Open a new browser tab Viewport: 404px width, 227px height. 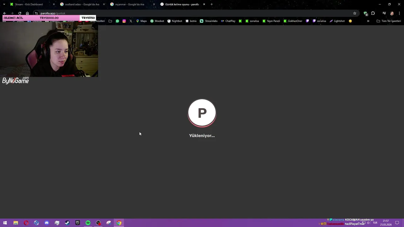[x=211, y=4]
